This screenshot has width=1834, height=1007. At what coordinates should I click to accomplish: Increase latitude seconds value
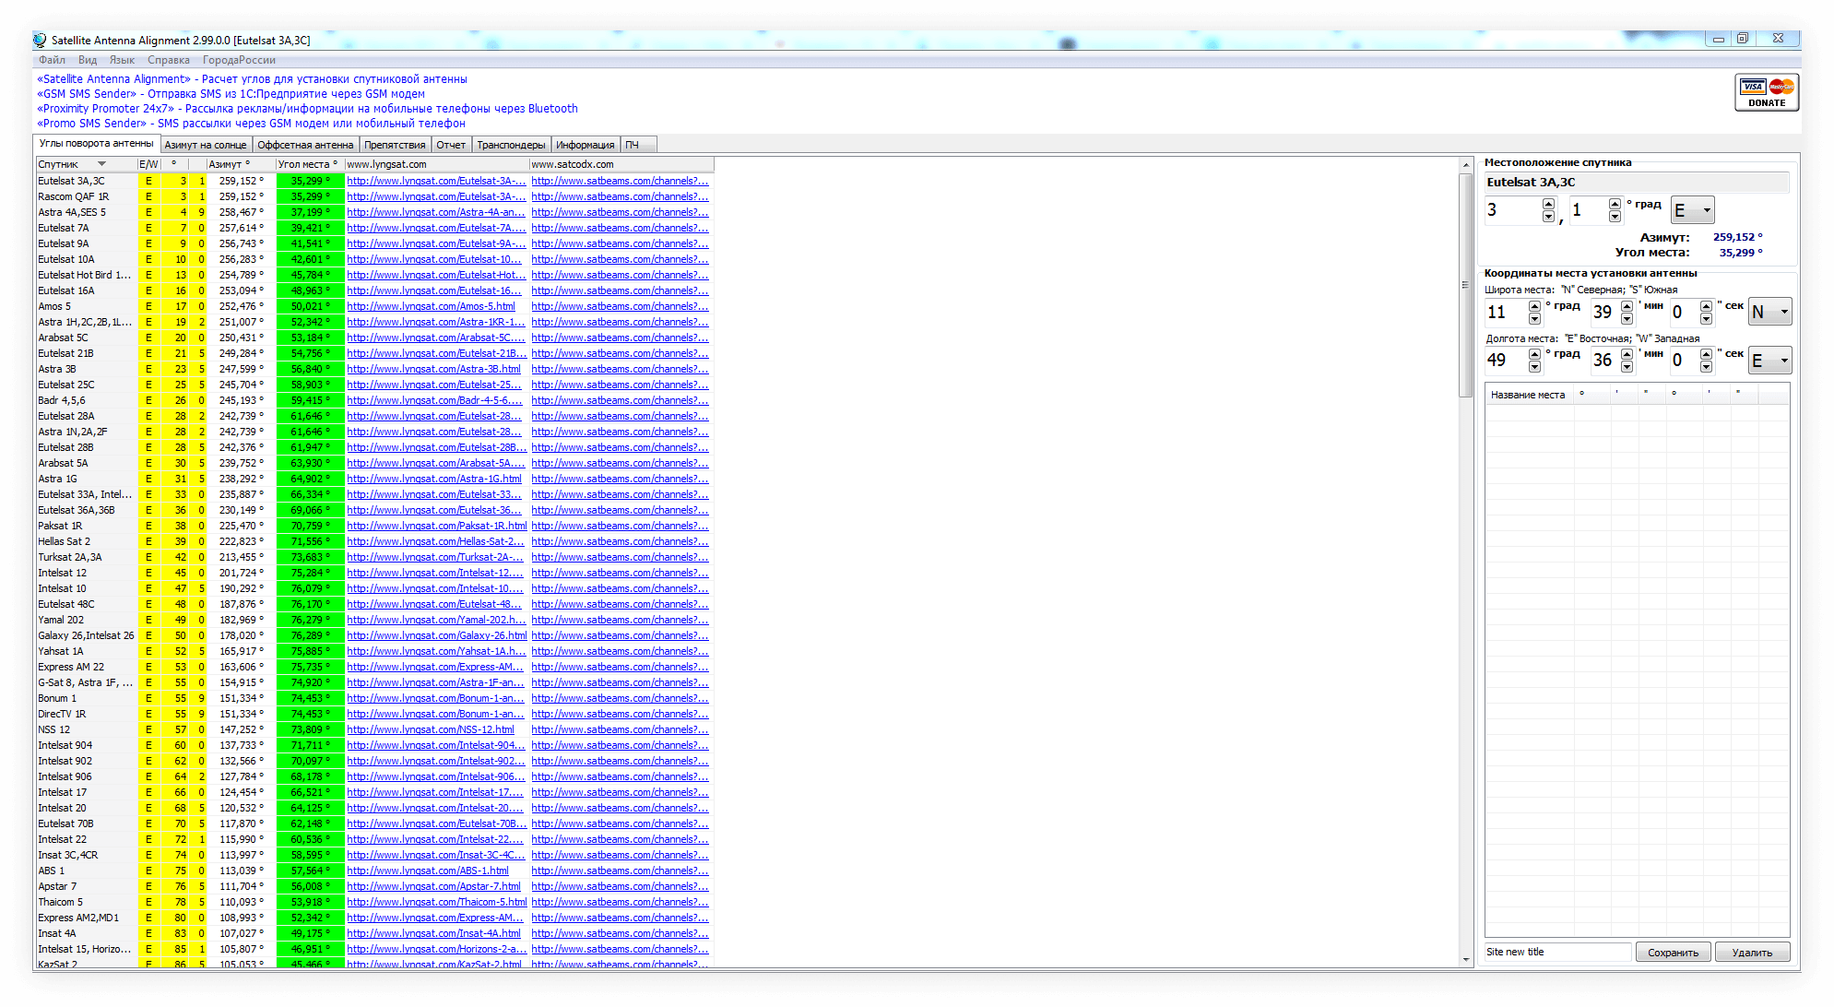click(x=1706, y=305)
